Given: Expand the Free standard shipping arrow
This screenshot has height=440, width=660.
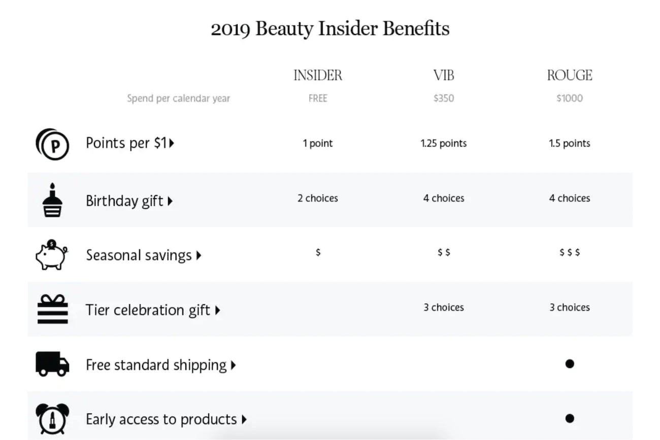Looking at the screenshot, I should click(x=234, y=365).
